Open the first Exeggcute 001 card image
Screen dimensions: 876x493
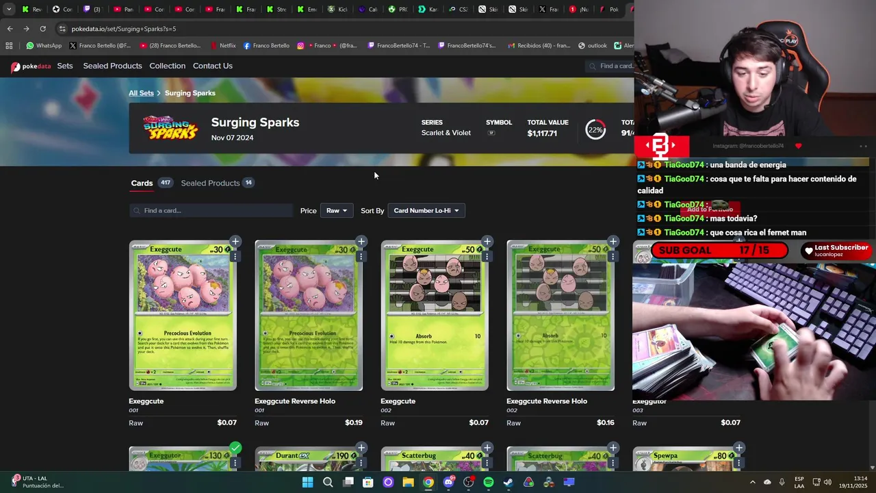(x=183, y=316)
